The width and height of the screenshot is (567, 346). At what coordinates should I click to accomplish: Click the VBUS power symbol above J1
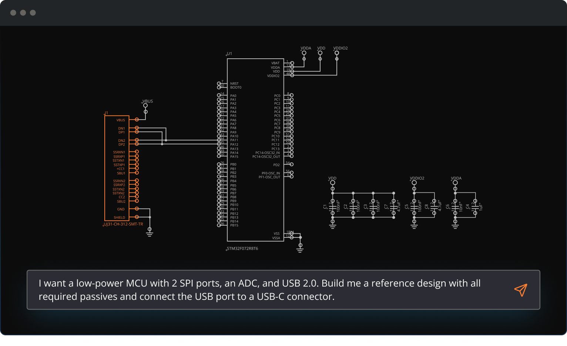click(145, 106)
